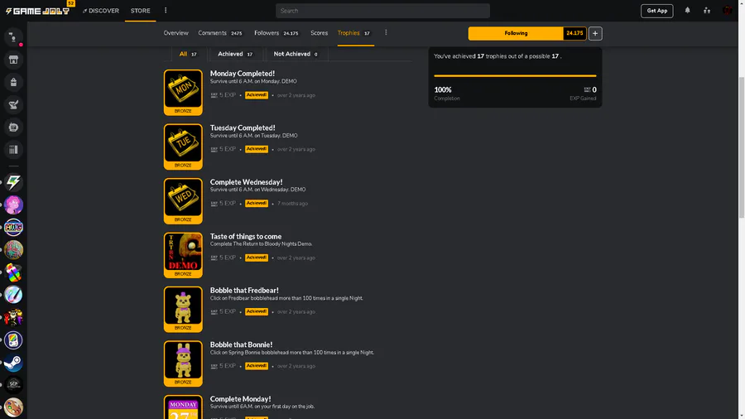Open the notifications bell
The width and height of the screenshot is (745, 419).
[x=687, y=11]
